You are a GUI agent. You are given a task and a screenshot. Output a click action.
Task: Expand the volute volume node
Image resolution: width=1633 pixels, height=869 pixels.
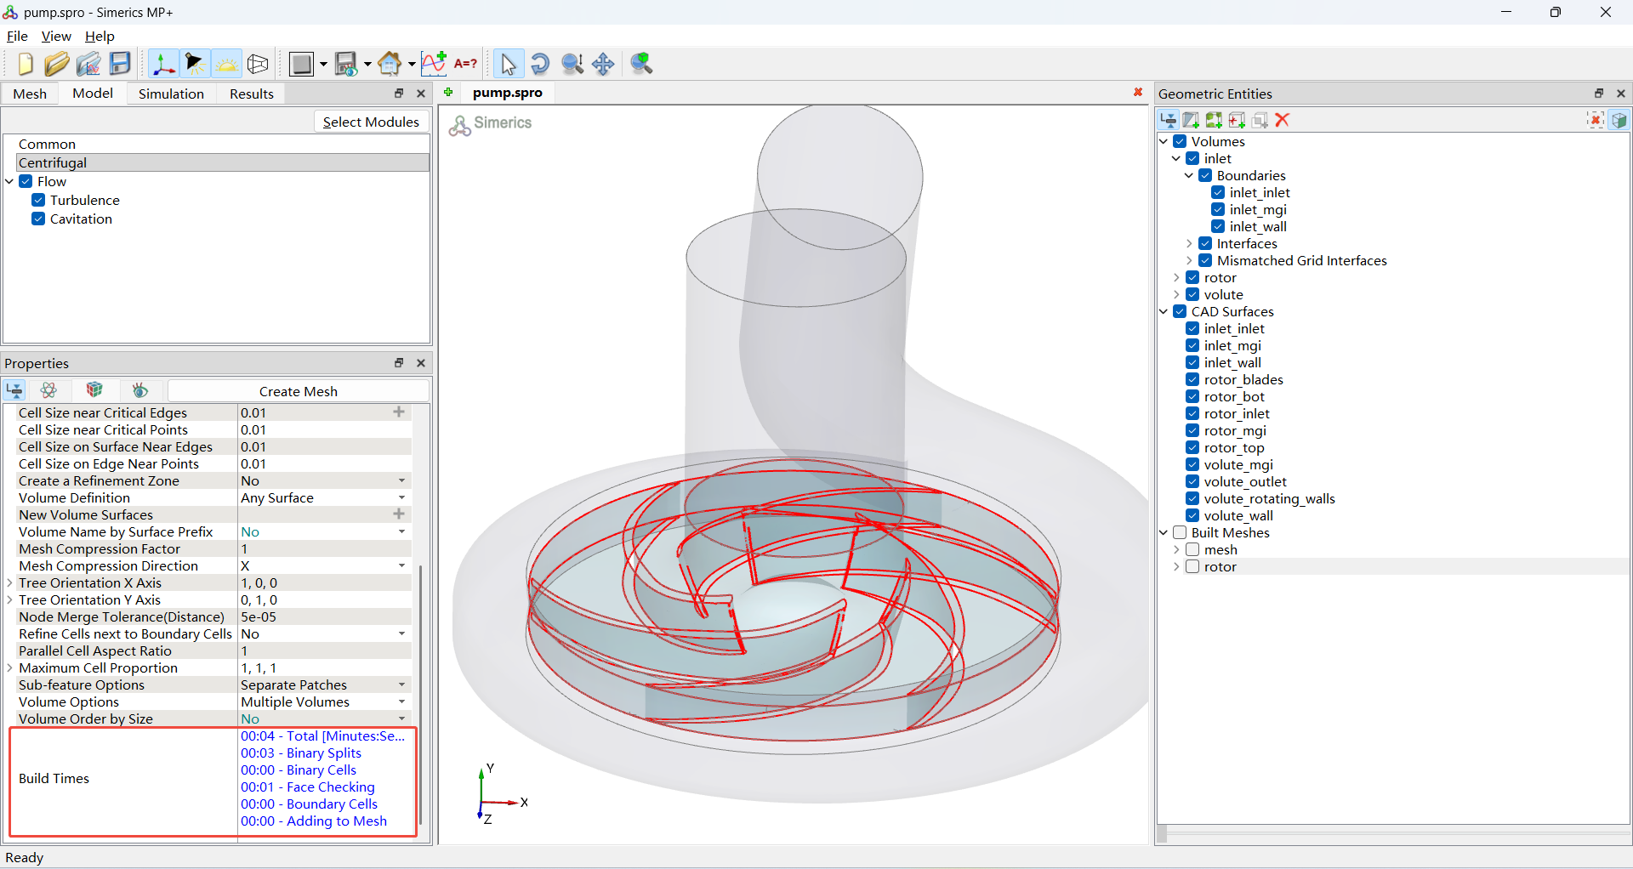pos(1176,294)
